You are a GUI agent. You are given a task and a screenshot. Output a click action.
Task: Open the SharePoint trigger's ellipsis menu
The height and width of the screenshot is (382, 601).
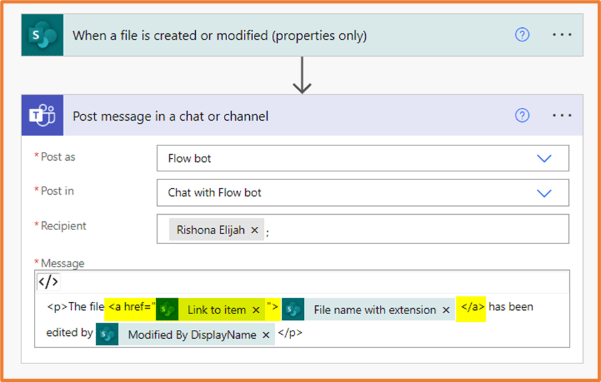point(562,35)
